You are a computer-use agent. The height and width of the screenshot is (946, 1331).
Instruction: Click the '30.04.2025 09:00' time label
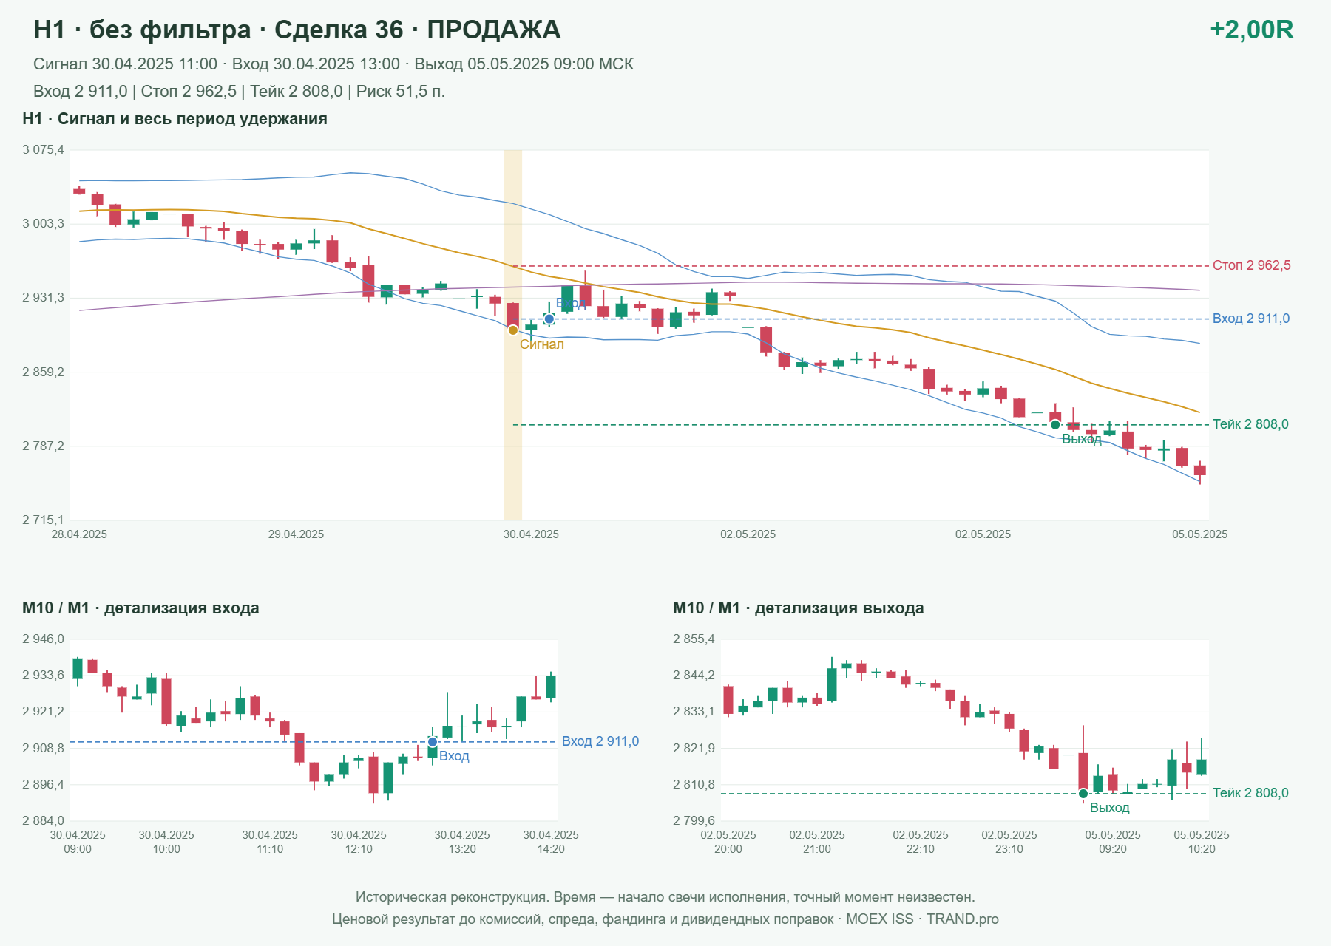pos(78,842)
